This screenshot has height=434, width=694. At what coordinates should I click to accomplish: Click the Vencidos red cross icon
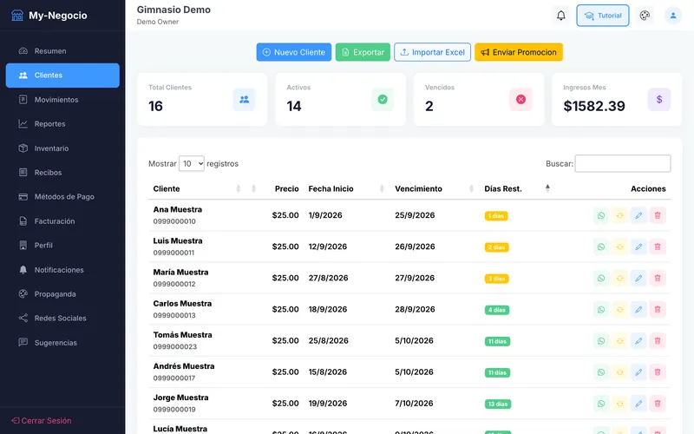pyautogui.click(x=521, y=100)
